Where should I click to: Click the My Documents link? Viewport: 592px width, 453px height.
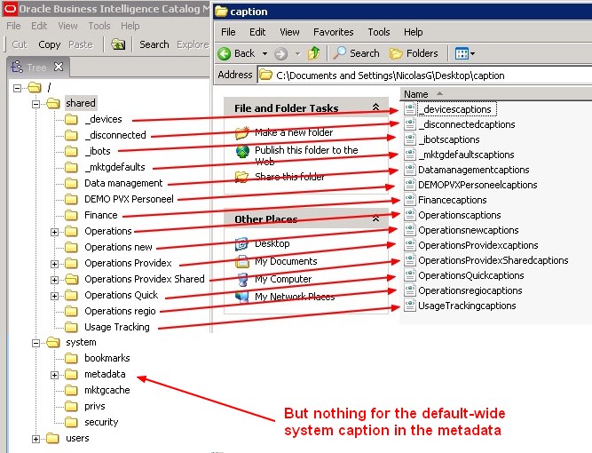pyautogui.click(x=286, y=261)
